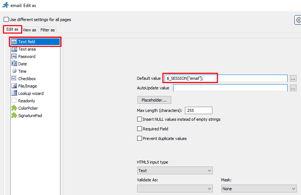
Task: Open the Filter as tab
Action: (x=47, y=30)
